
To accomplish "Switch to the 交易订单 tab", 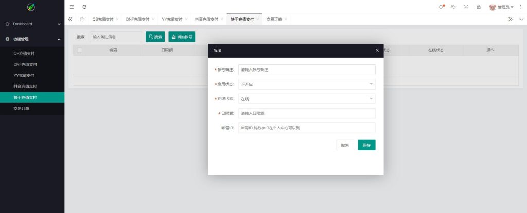I will [274, 19].
